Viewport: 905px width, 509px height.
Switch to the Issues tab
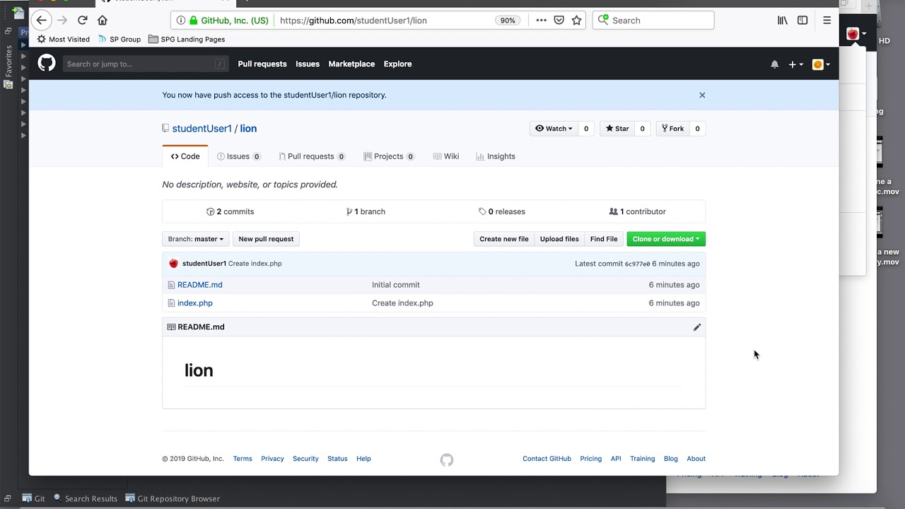[238, 156]
